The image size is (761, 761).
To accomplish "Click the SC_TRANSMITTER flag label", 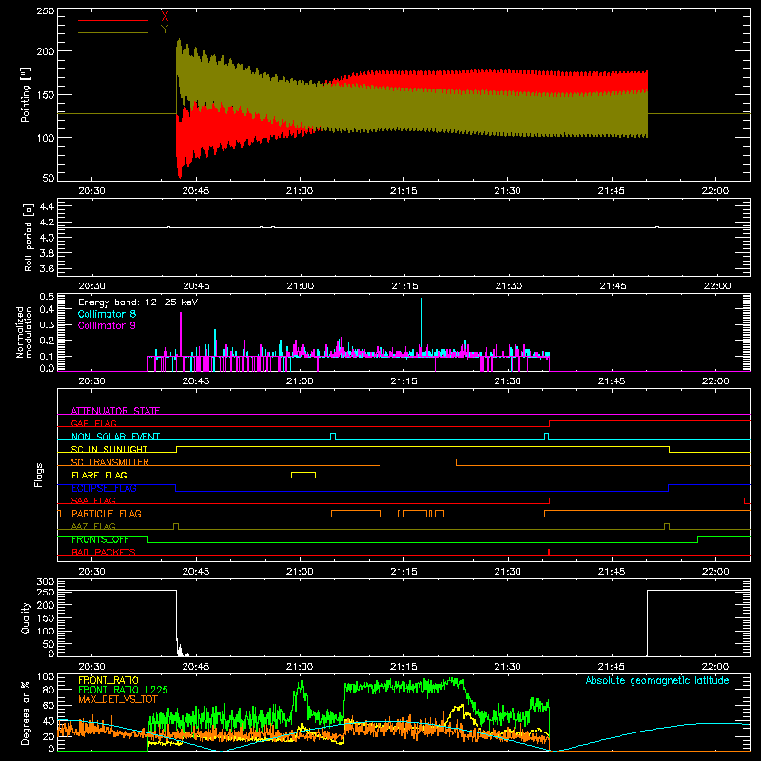I will pyautogui.click(x=110, y=462).
